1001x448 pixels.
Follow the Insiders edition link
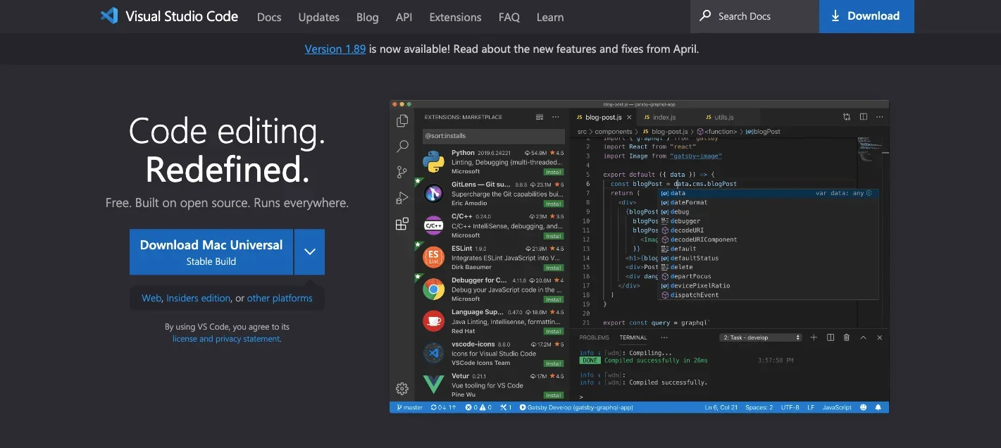click(198, 298)
